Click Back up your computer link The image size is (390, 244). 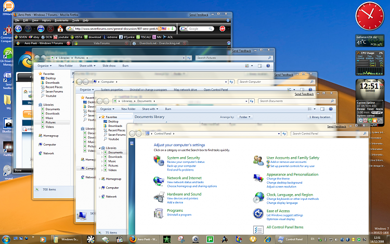[181, 166]
